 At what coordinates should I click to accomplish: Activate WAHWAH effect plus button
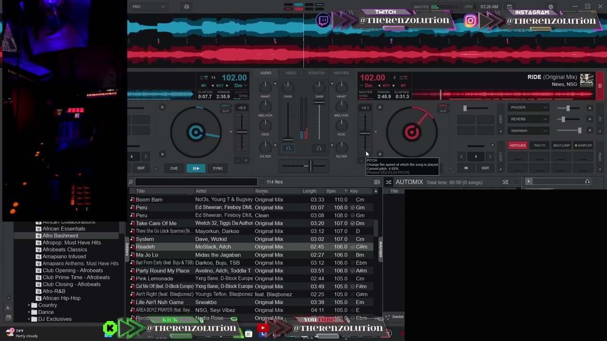[x=590, y=131]
